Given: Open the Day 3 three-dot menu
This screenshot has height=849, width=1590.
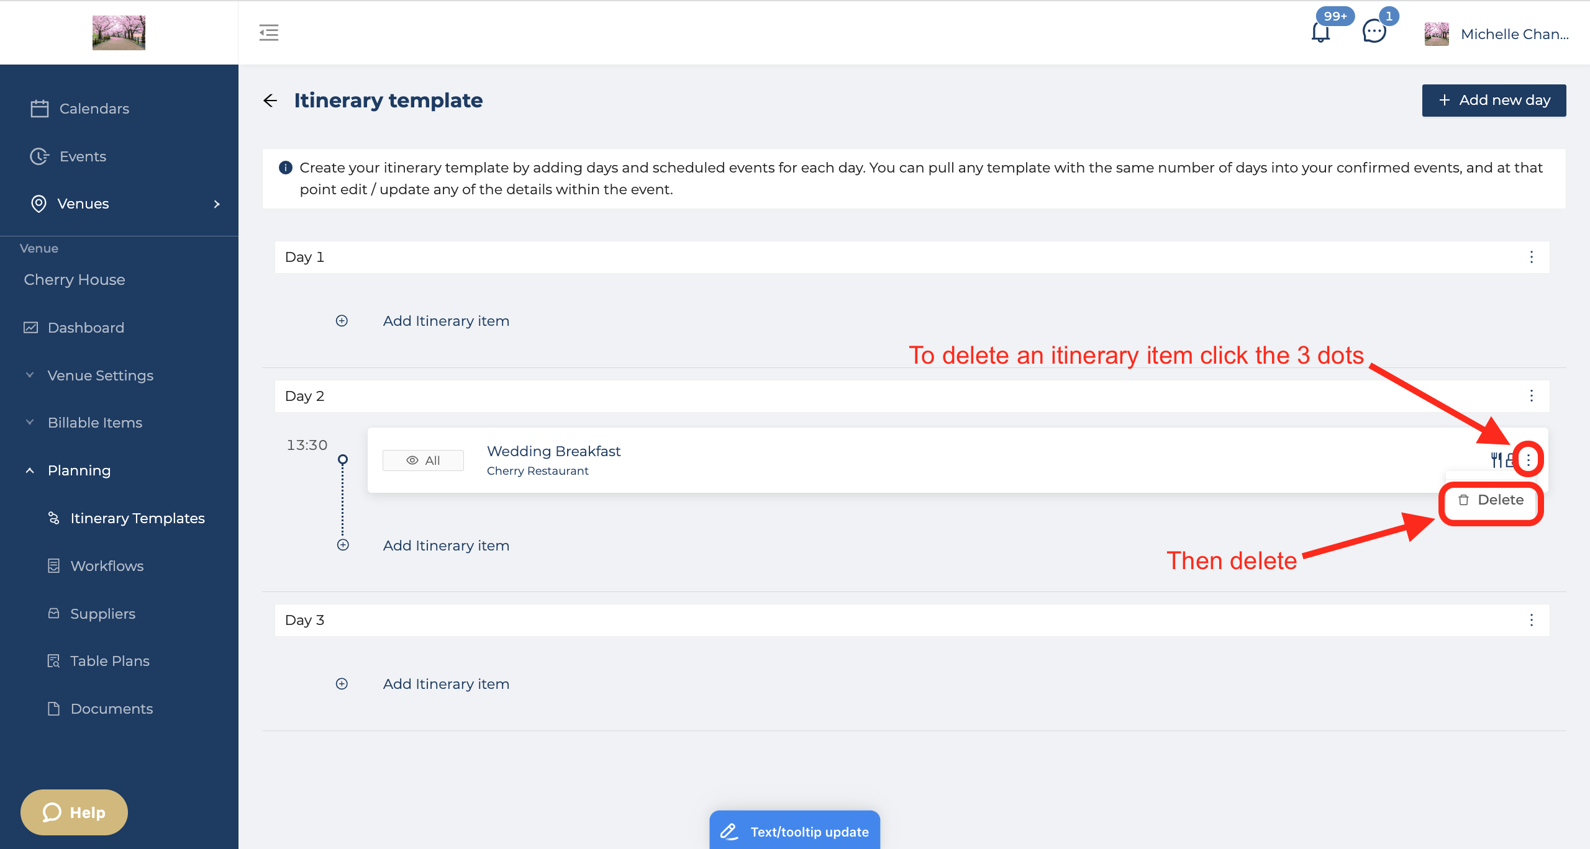Looking at the screenshot, I should tap(1532, 620).
